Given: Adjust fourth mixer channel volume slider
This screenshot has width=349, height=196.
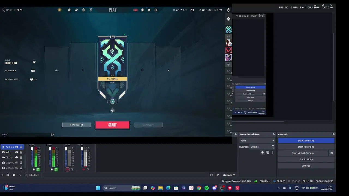Looking at the screenshot, I should 82,157.
